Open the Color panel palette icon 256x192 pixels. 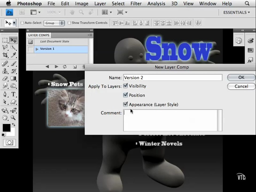(x=250, y=41)
